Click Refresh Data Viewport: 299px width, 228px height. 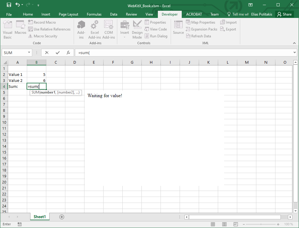coord(198,36)
